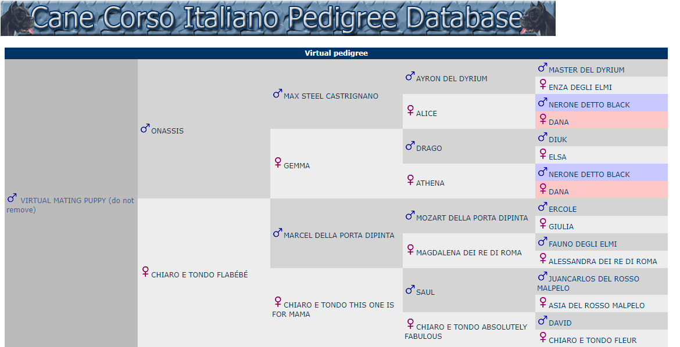Click the female symbol beside MAGDALENA DEI RE DI ROMA

(410, 250)
